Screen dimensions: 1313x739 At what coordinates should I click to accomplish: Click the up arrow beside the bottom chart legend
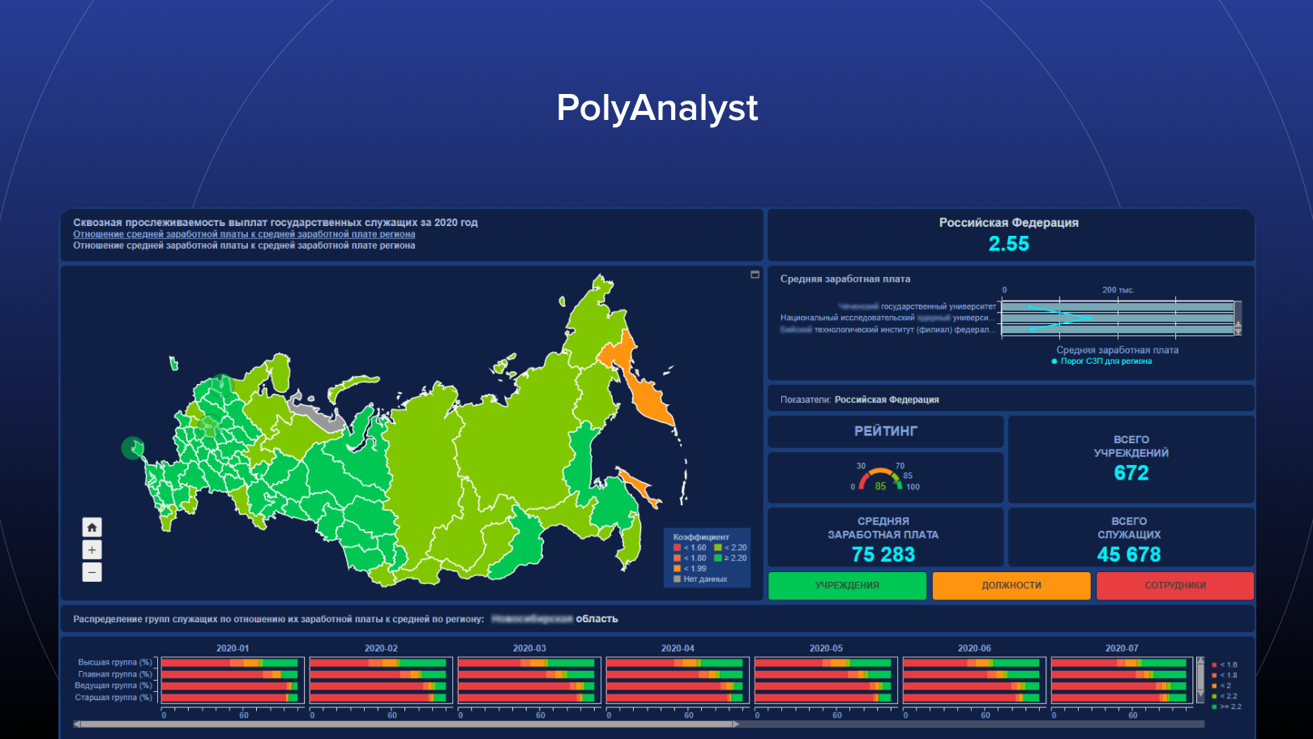pyautogui.click(x=1200, y=658)
